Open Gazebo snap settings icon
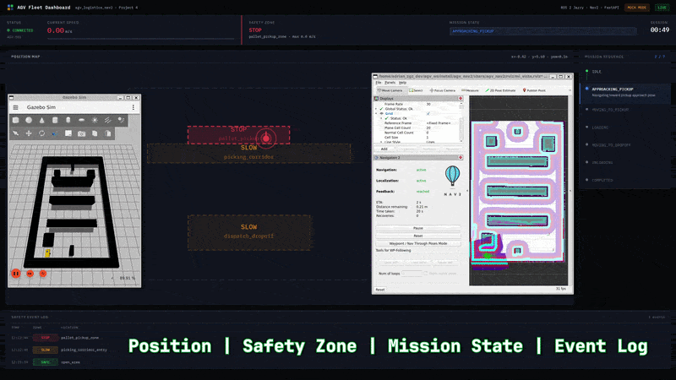The image size is (676, 380). (55, 133)
